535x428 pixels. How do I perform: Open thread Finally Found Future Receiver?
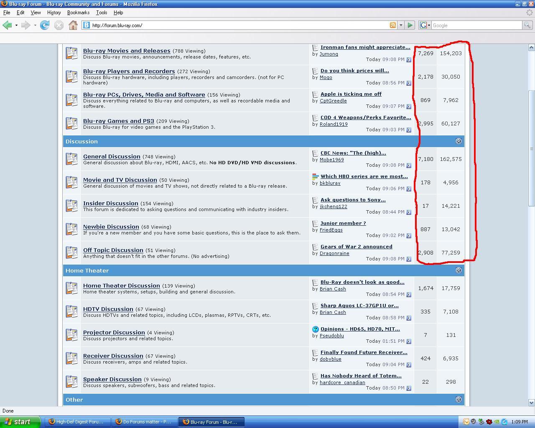click(364, 352)
